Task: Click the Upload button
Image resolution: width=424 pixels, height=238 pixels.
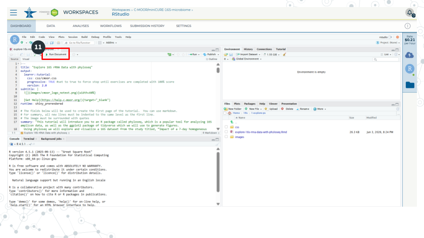Action: tap(271, 109)
